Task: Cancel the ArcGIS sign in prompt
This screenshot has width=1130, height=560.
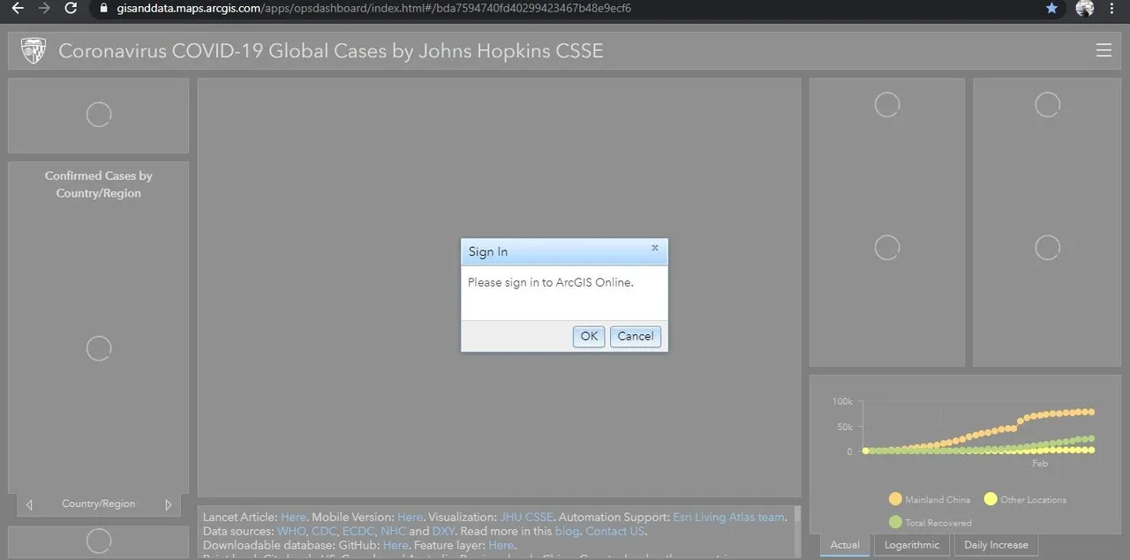Action: coord(636,336)
